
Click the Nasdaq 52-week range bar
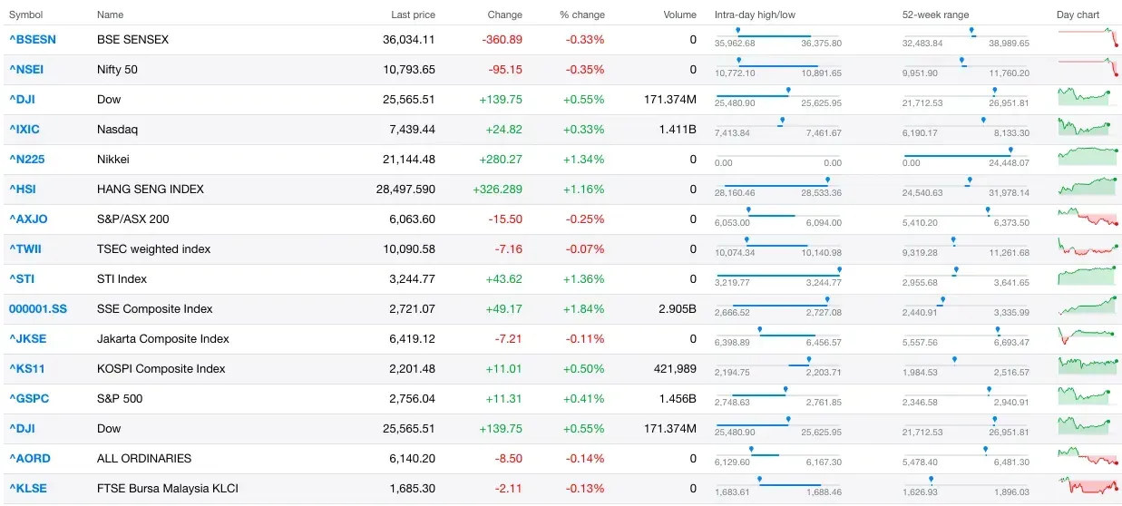(x=966, y=124)
